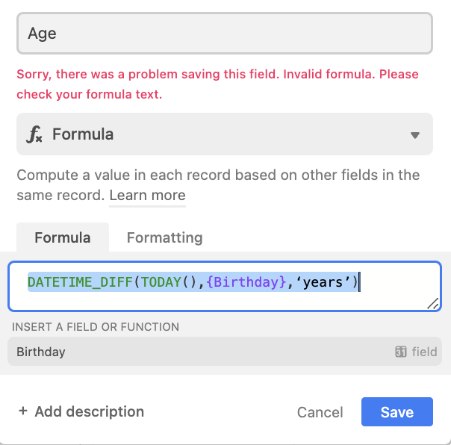Open the Learn more link
This screenshot has height=445, width=451.
point(147,196)
